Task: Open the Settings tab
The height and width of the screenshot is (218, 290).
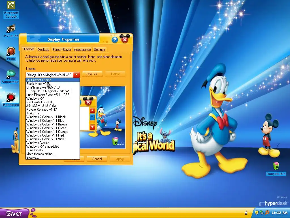Action: coord(99,50)
